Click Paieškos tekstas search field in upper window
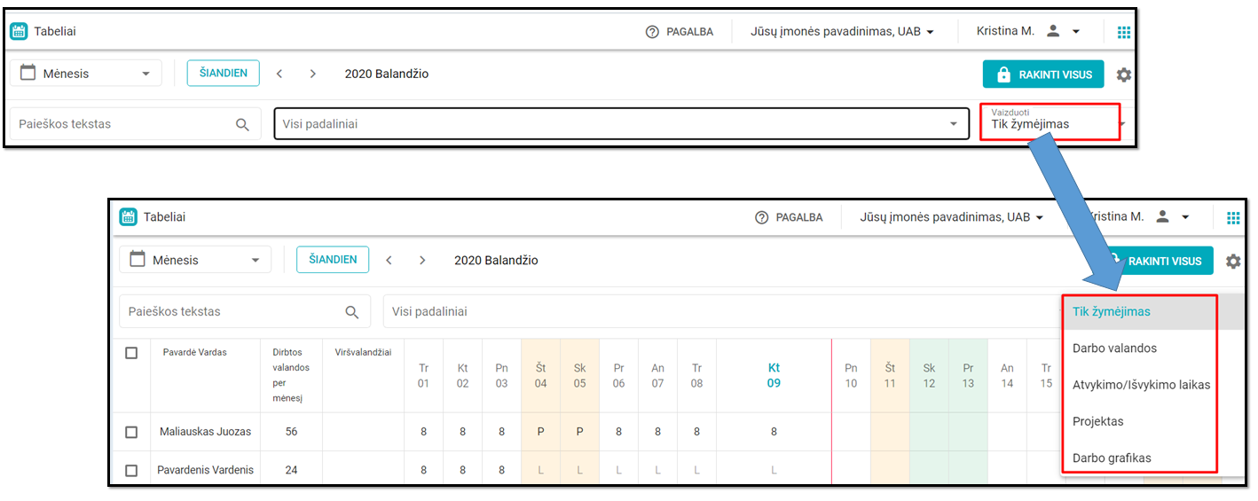 tap(124, 124)
